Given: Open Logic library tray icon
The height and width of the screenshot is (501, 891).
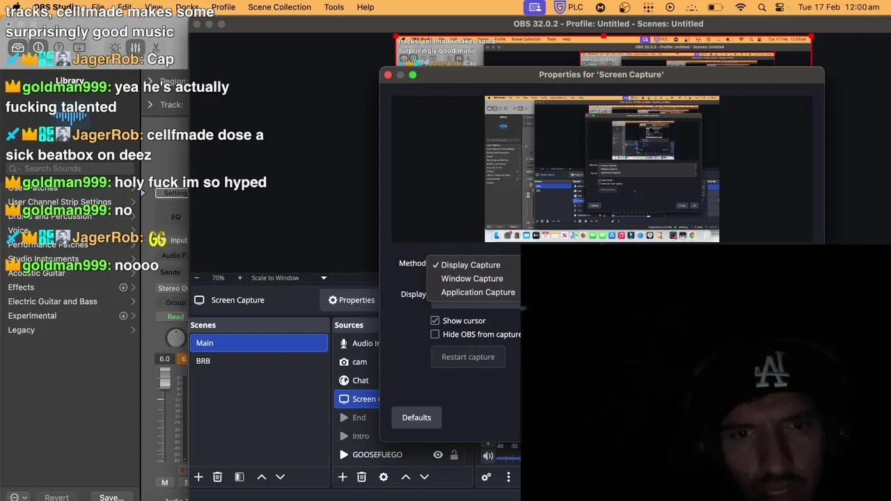Looking at the screenshot, I should click(18, 48).
